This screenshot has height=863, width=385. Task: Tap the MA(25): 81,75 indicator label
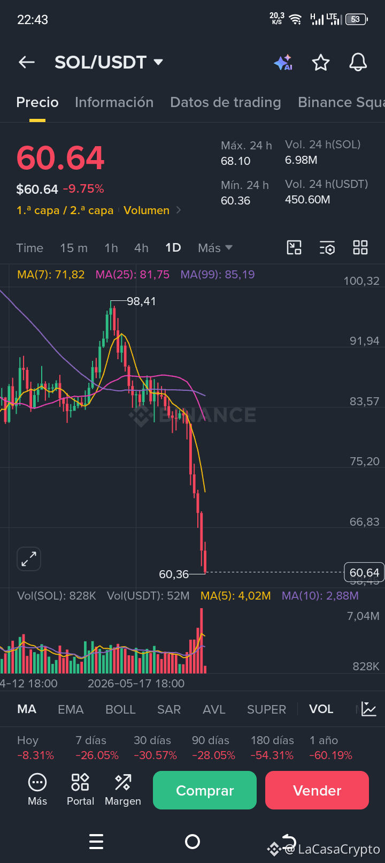[132, 275]
